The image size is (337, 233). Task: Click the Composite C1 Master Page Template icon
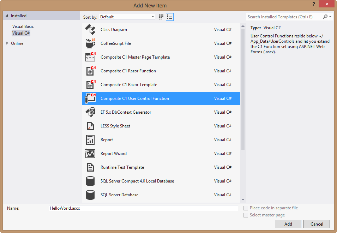click(90, 57)
